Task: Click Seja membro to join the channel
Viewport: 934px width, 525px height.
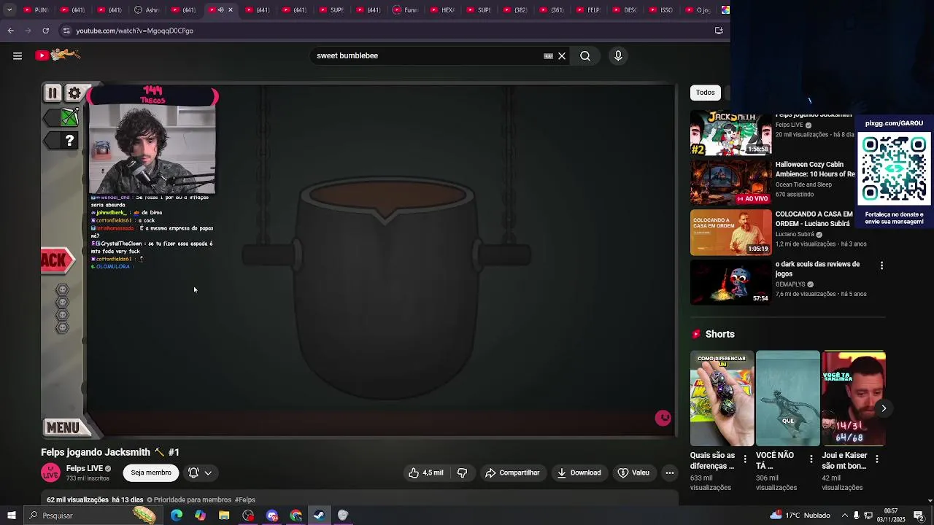Action: (x=151, y=472)
